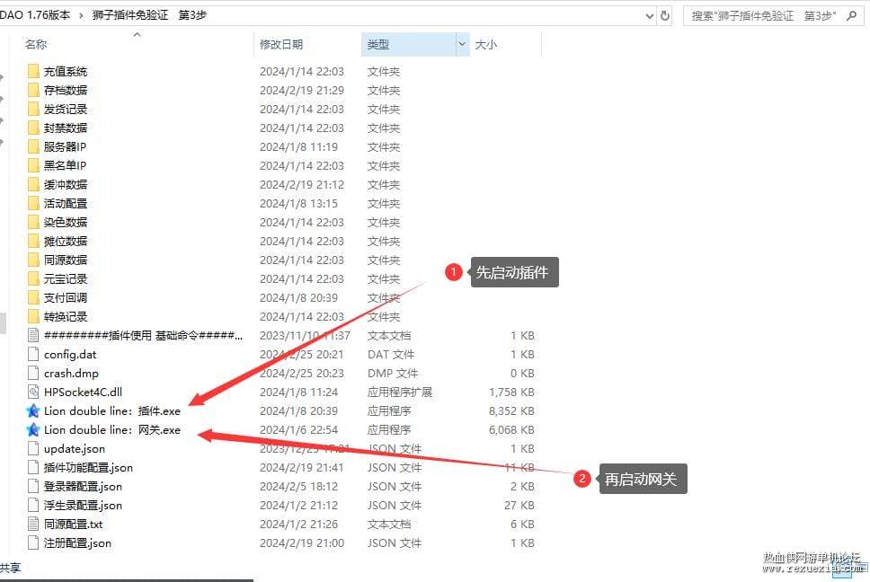This screenshot has height=582, width=870.
Task: Click the refresh icon beside the address bar
Action: pos(665,15)
